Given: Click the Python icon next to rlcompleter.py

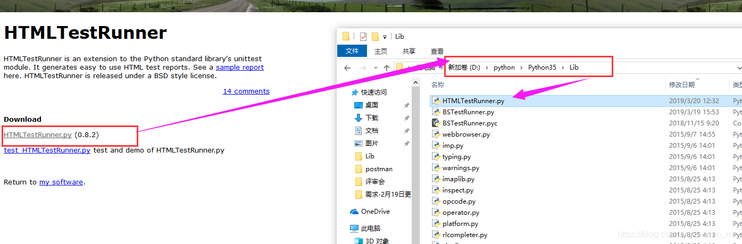Looking at the screenshot, I should pos(436,235).
